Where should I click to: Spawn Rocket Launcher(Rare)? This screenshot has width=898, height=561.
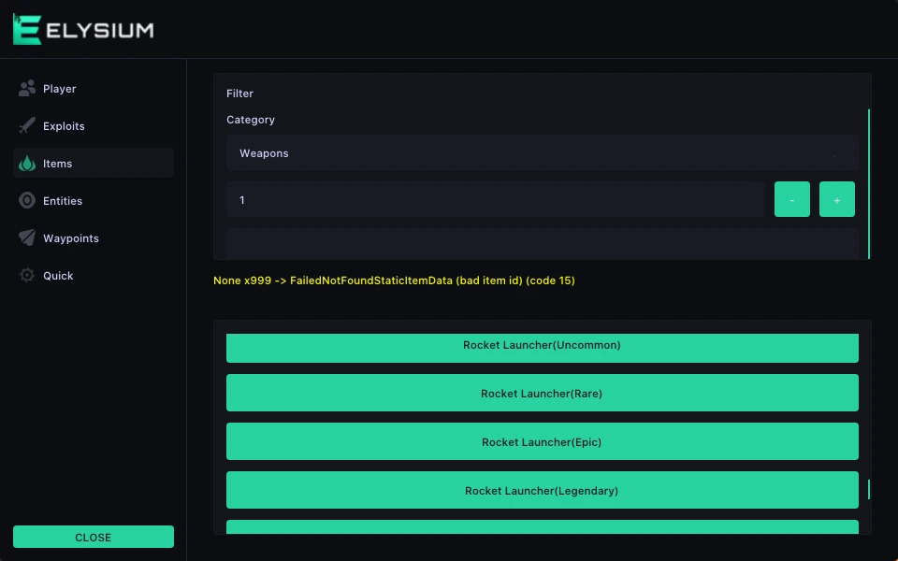(x=542, y=393)
